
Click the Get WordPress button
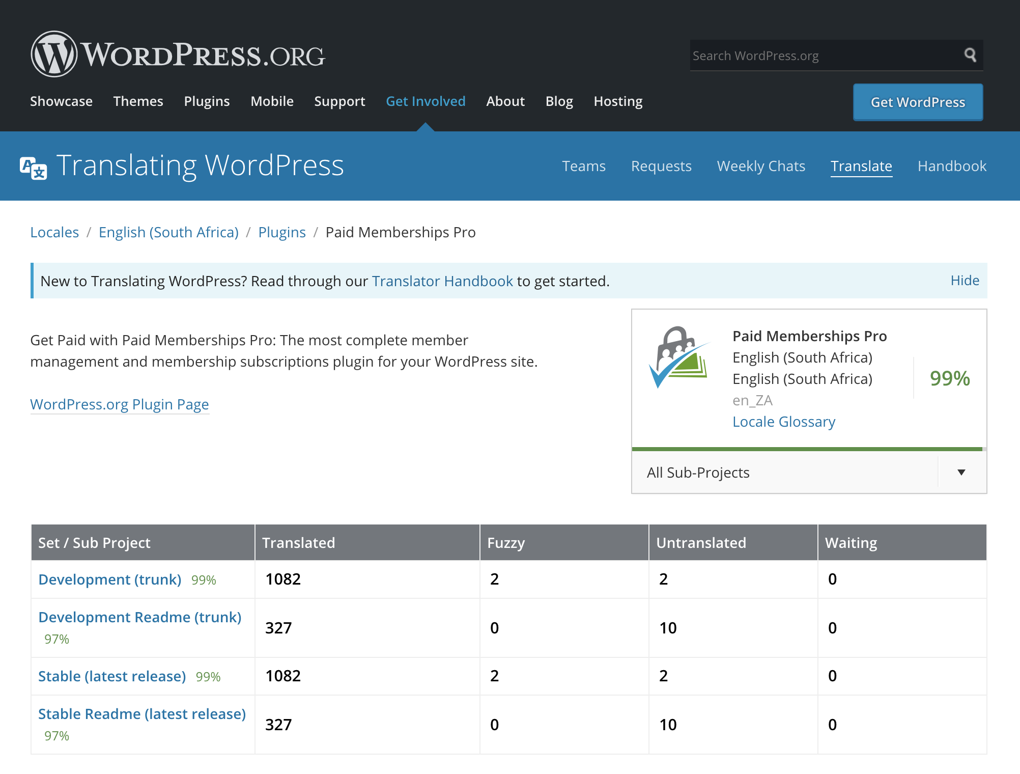click(918, 102)
